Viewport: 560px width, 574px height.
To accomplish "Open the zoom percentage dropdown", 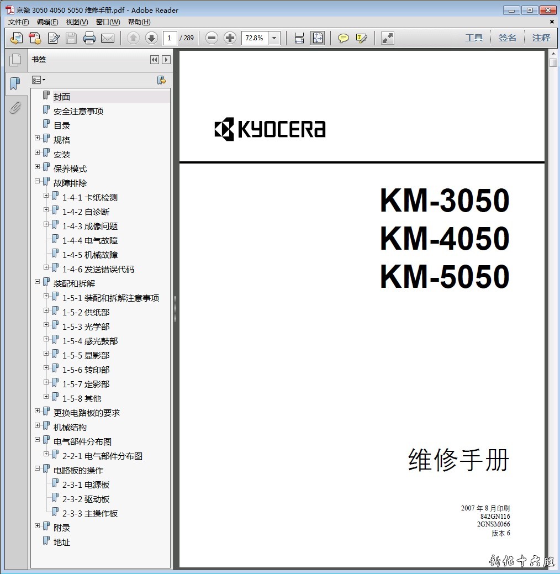I will (274, 38).
